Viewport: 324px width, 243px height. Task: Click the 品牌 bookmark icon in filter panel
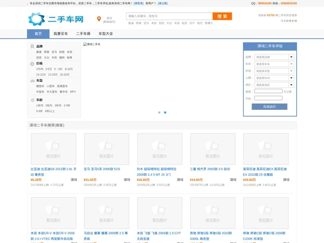tap(32, 46)
